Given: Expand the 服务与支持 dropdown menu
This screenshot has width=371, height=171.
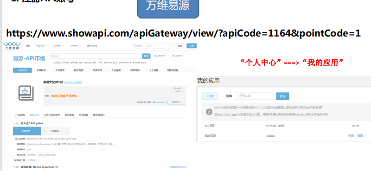Looking at the screenshot, I should tap(94, 46).
